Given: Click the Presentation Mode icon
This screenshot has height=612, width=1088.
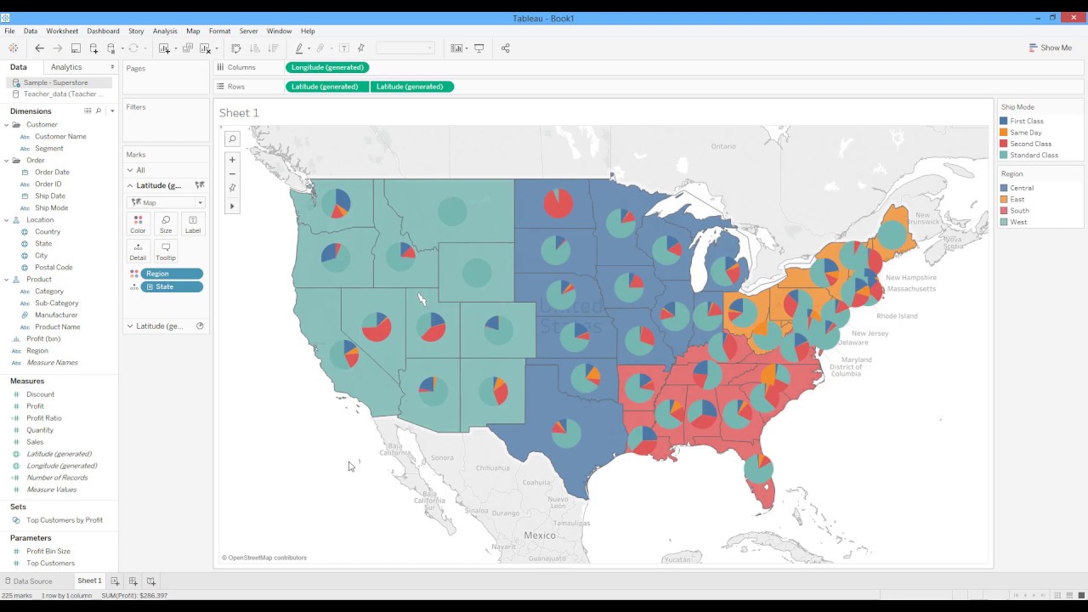Looking at the screenshot, I should pos(479,48).
